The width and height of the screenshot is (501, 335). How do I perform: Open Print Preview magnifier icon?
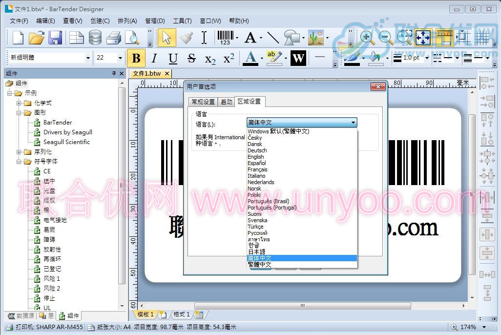132,38
